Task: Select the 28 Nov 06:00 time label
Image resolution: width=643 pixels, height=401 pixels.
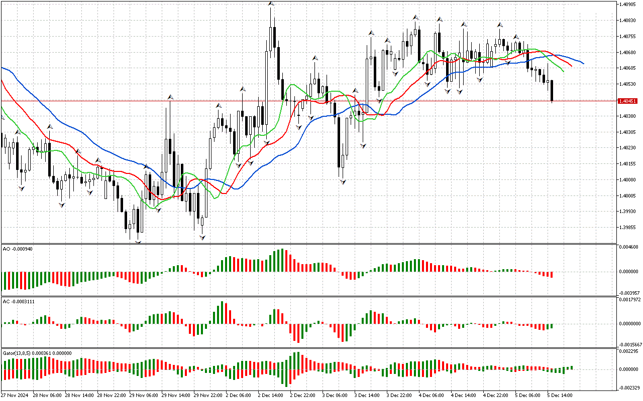Action: 47,395
